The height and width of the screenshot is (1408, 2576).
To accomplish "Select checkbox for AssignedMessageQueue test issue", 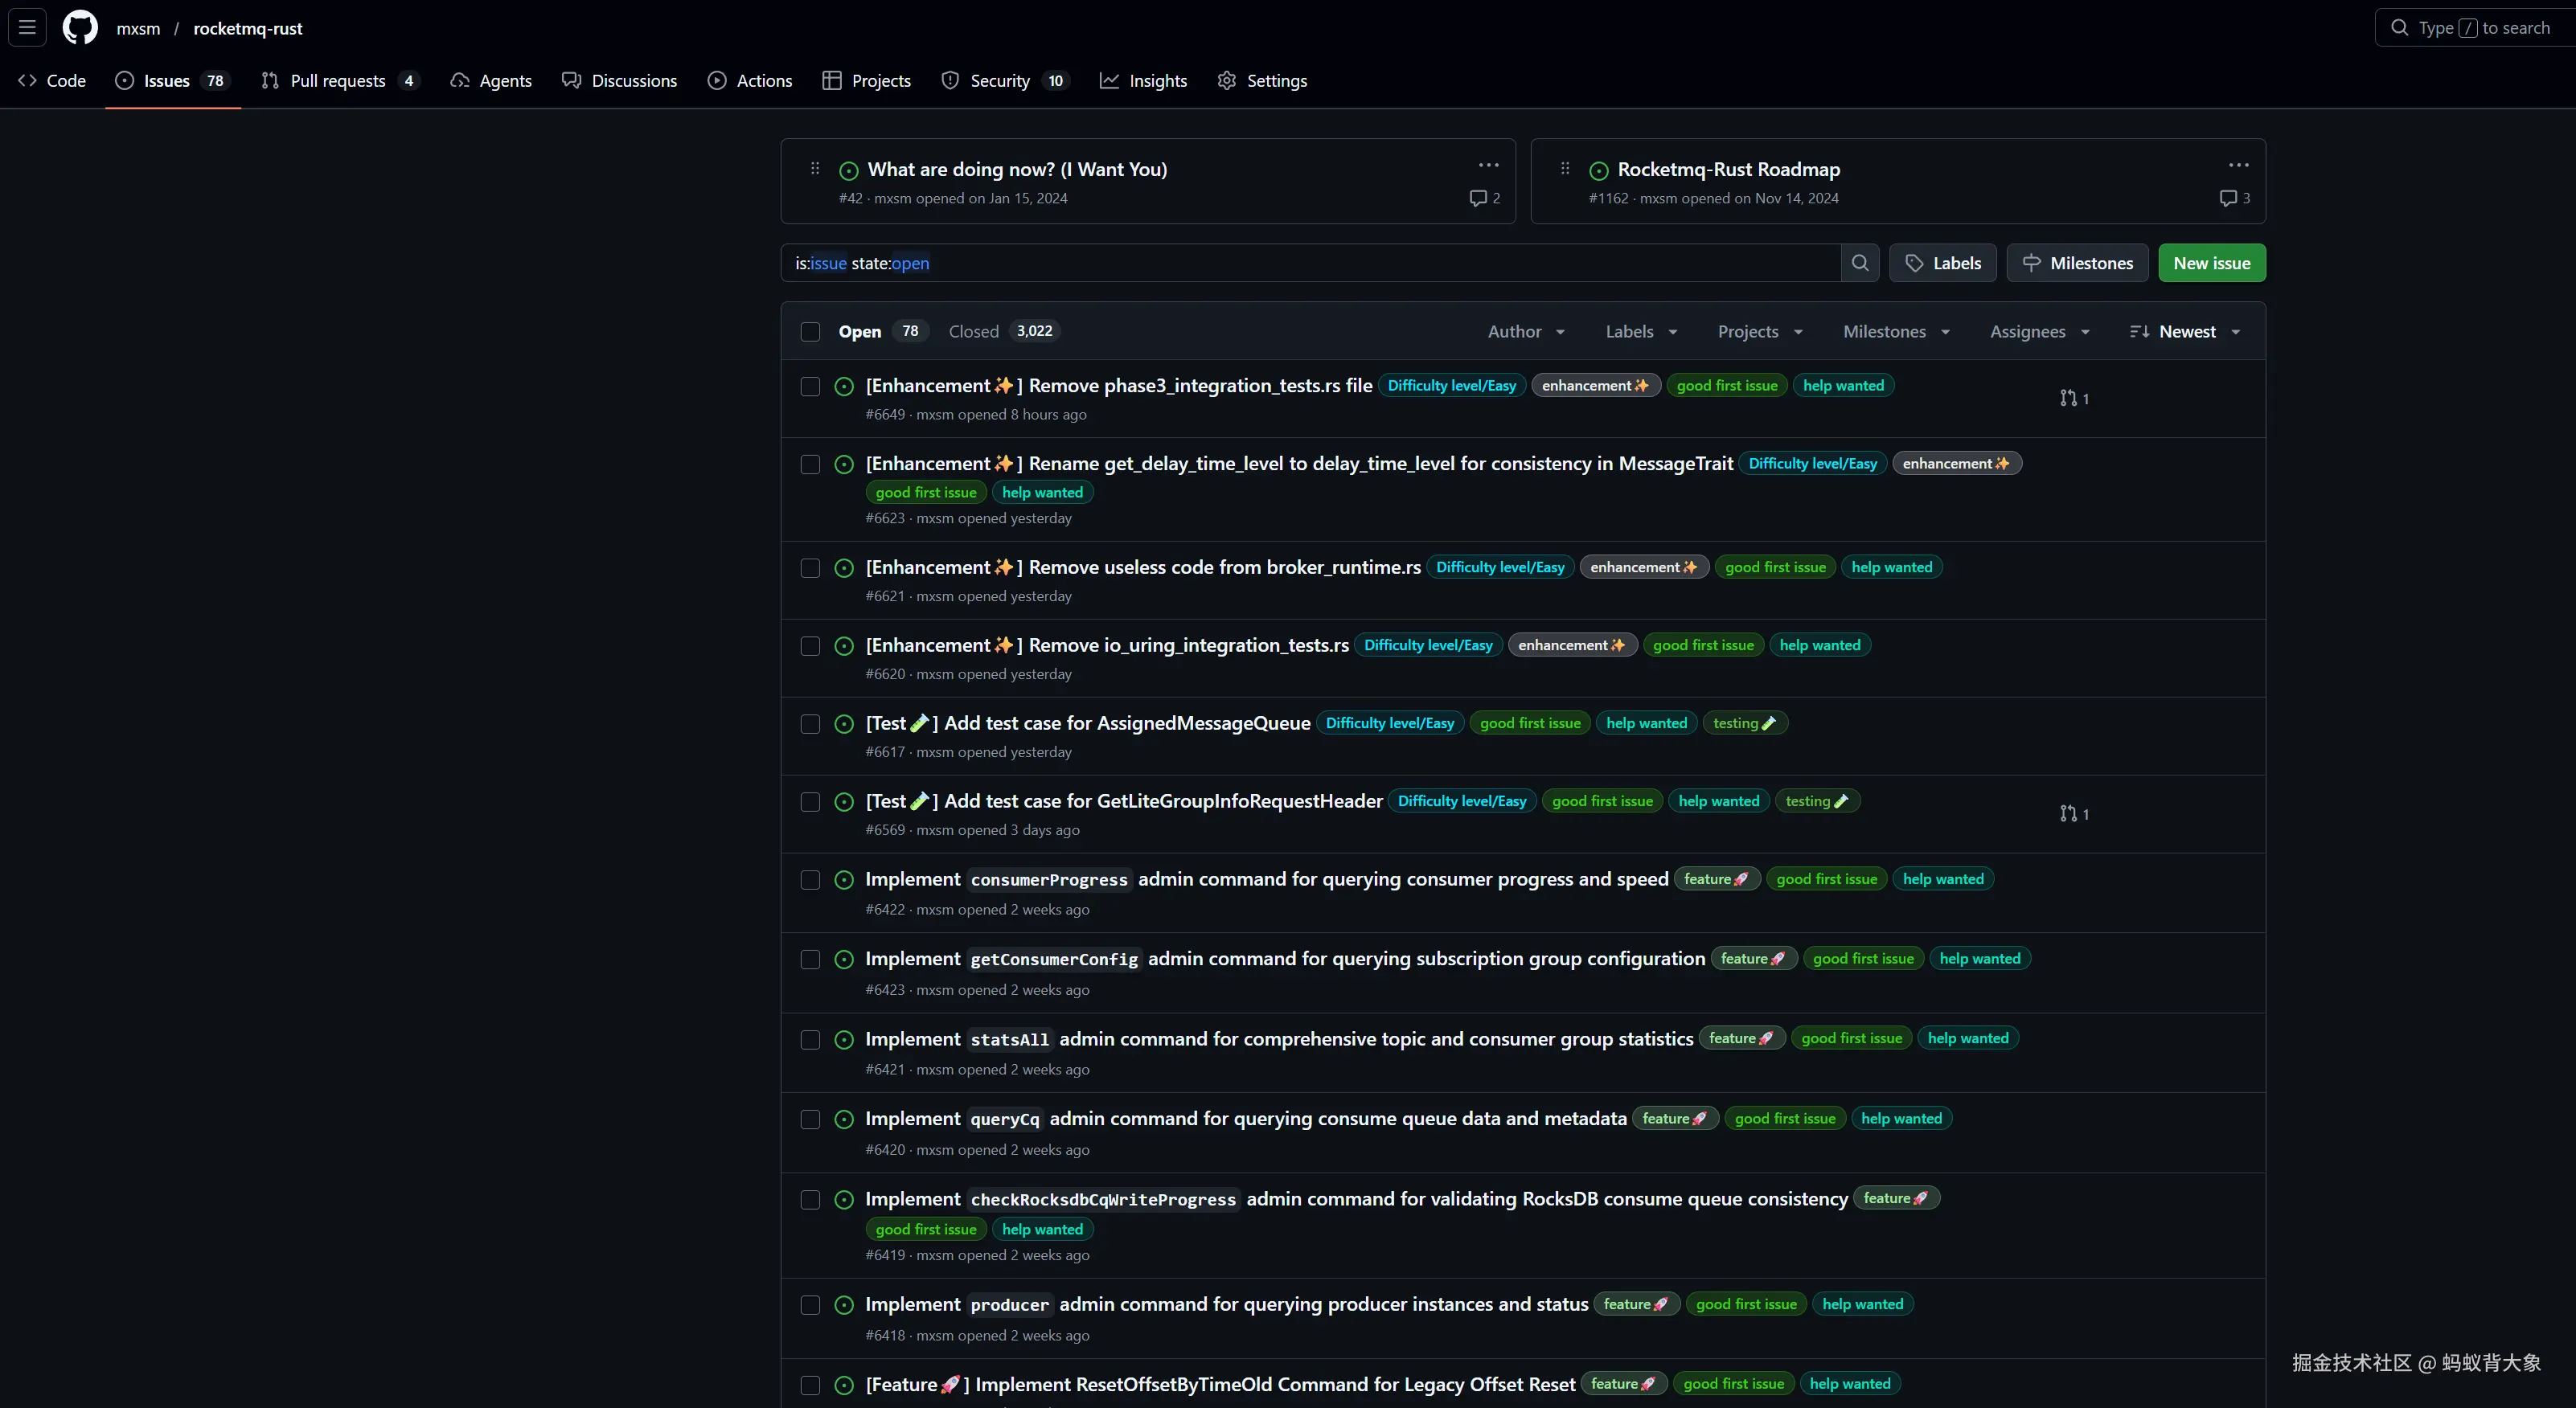I will pos(810,723).
